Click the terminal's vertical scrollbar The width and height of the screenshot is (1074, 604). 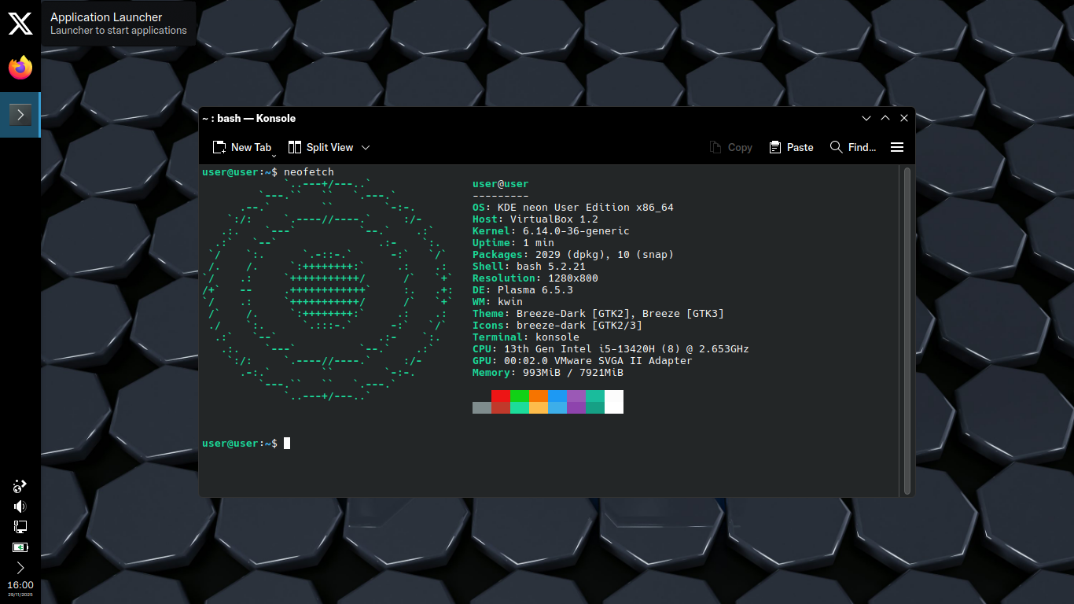[x=907, y=330]
